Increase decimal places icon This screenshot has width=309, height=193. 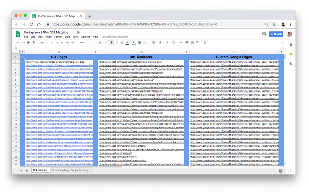click(67, 42)
